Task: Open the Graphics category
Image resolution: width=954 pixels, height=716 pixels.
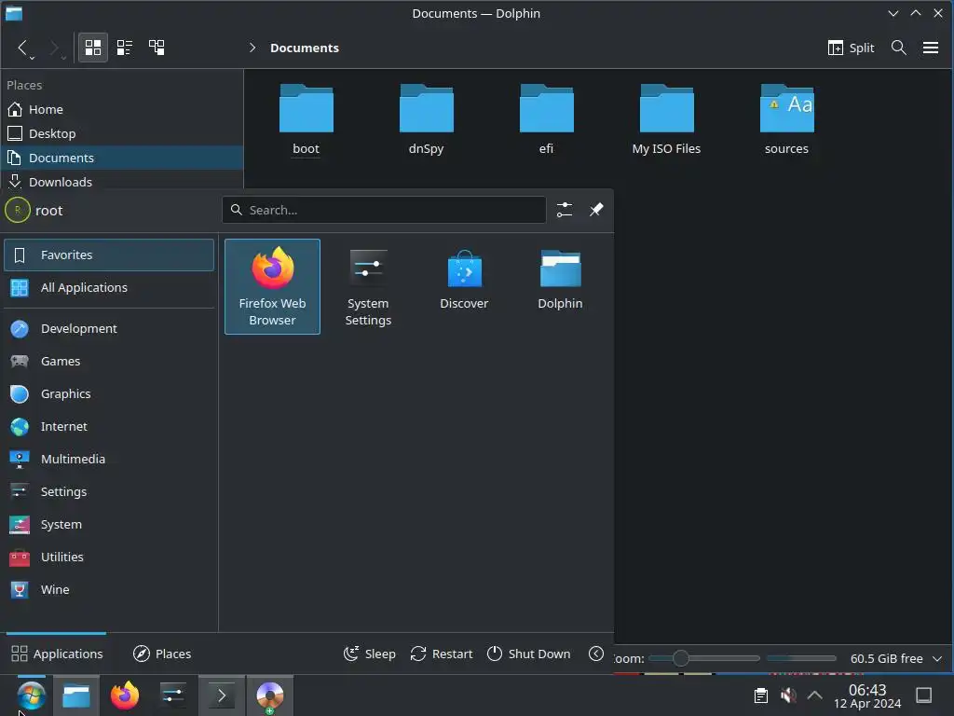Action: pos(109,394)
